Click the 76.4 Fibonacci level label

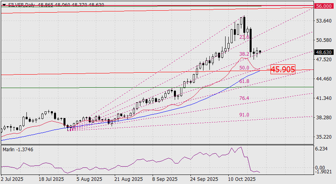pos(244,98)
